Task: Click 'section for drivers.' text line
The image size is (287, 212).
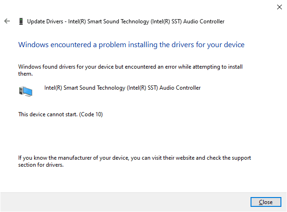Action: click(x=41, y=165)
